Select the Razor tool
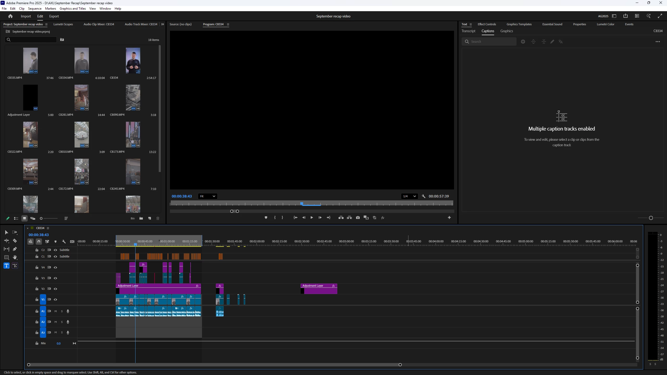The width and height of the screenshot is (667, 375). pos(15,241)
